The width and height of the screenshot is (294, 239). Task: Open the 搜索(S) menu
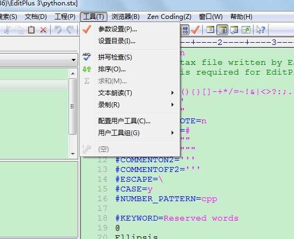click(x=8, y=17)
